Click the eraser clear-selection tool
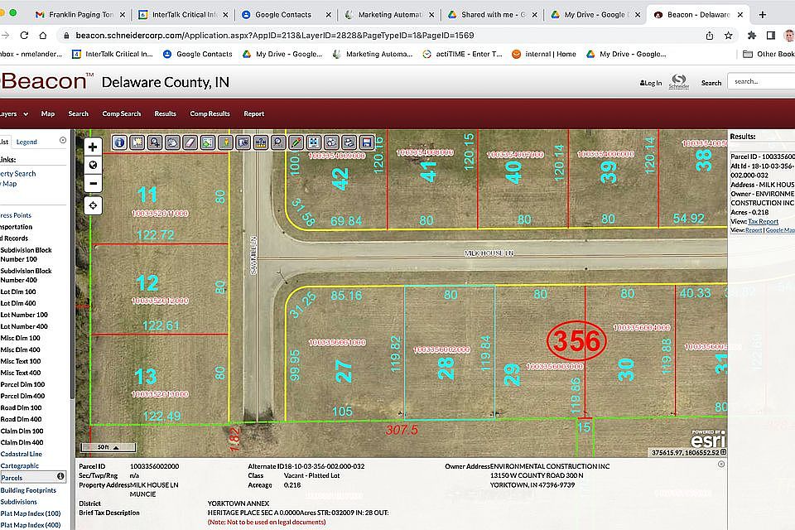Screen dimensions: 795x530 [x=190, y=142]
